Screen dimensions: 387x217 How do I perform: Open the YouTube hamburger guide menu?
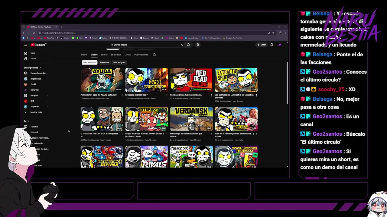pyautogui.click(x=26, y=45)
